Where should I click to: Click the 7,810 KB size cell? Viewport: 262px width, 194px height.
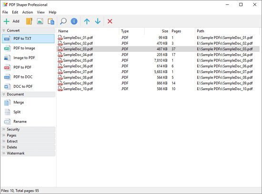coord(161,60)
